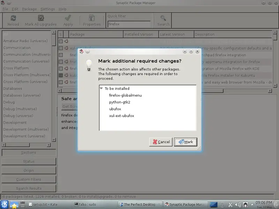Open the Edit menu
The image size is (279, 209).
pyautogui.click(x=15, y=9)
